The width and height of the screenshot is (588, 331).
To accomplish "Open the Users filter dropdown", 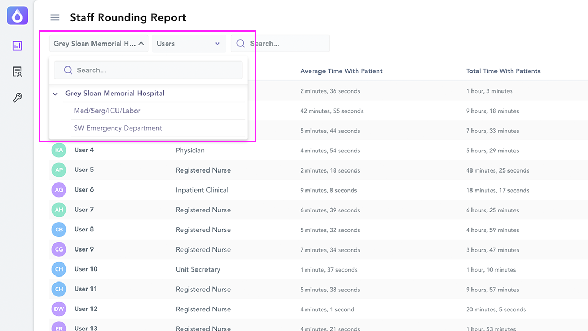I will 189,44.
